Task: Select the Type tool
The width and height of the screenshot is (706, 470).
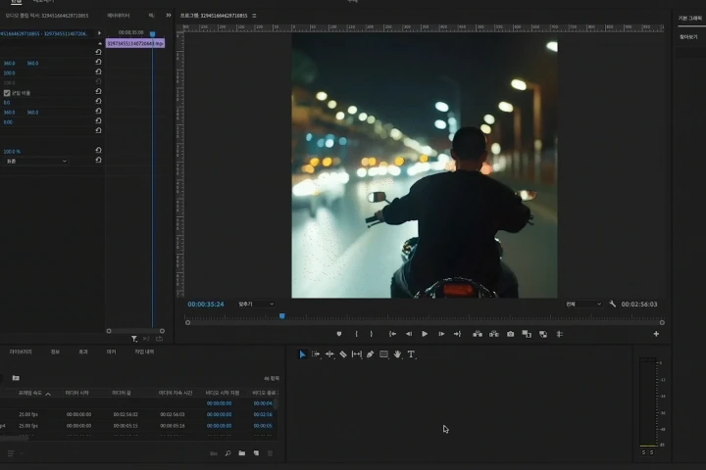Action: [411, 354]
